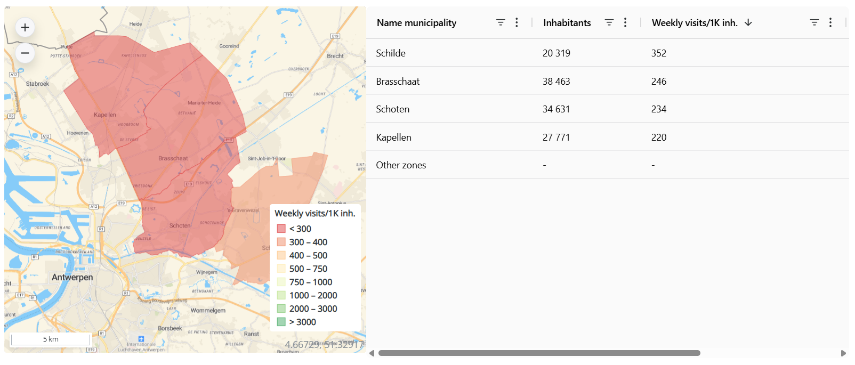Zoom out of the map
Image resolution: width=855 pixels, height=365 pixels.
25,53
